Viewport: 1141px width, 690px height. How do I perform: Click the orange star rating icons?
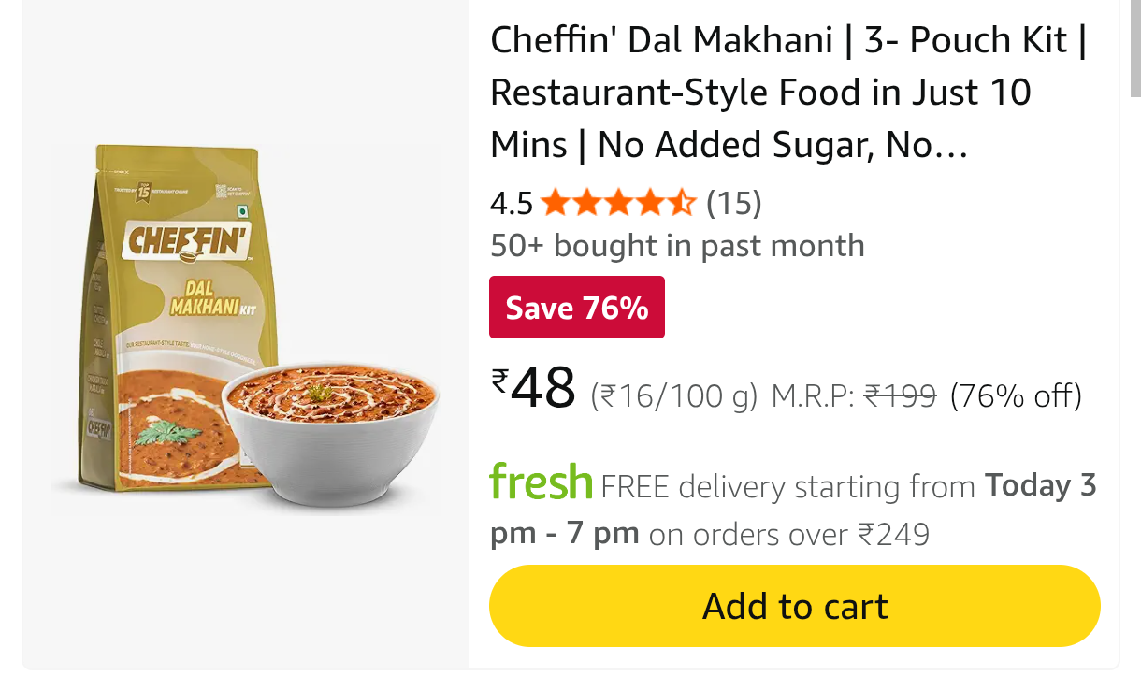[x=618, y=202]
